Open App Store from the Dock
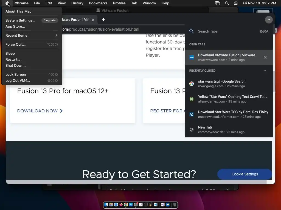The width and height of the screenshot is (281, 210). 131,205
